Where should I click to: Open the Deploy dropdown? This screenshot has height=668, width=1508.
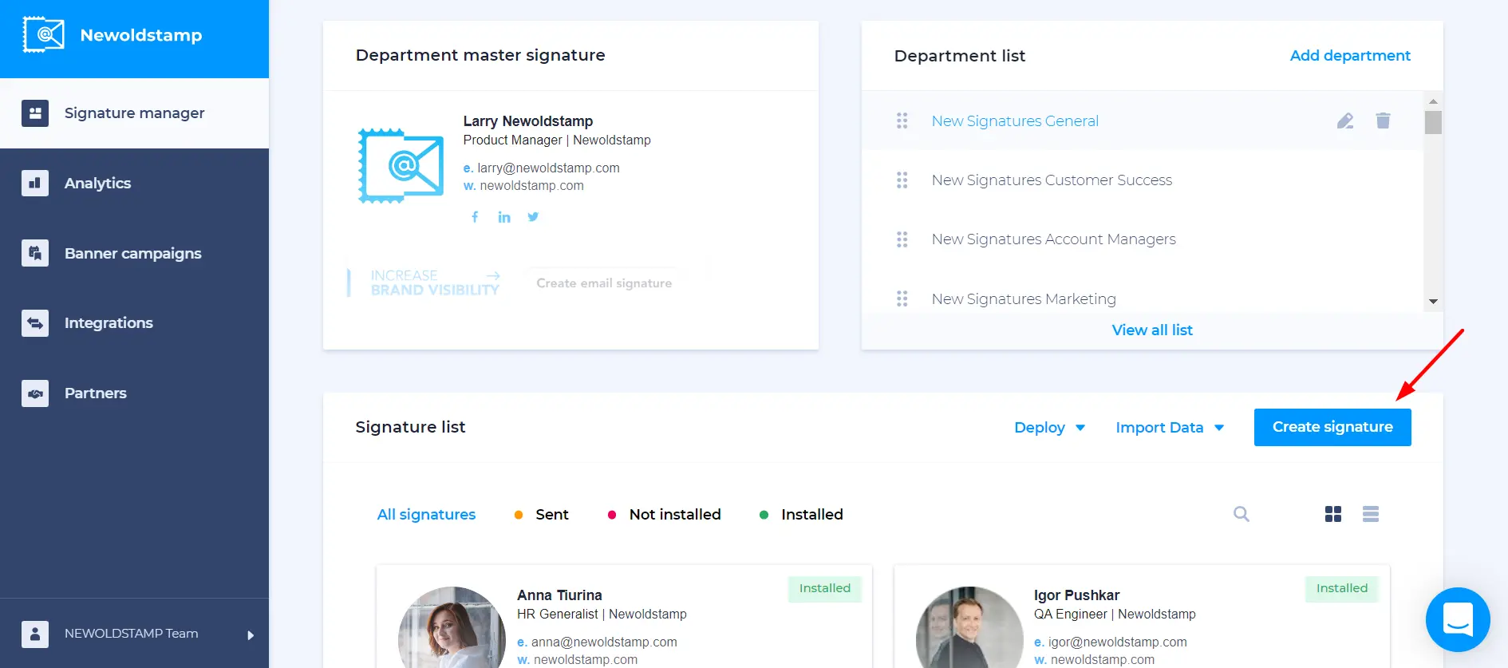click(x=1049, y=428)
